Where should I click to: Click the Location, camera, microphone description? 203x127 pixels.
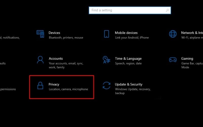point(68,89)
